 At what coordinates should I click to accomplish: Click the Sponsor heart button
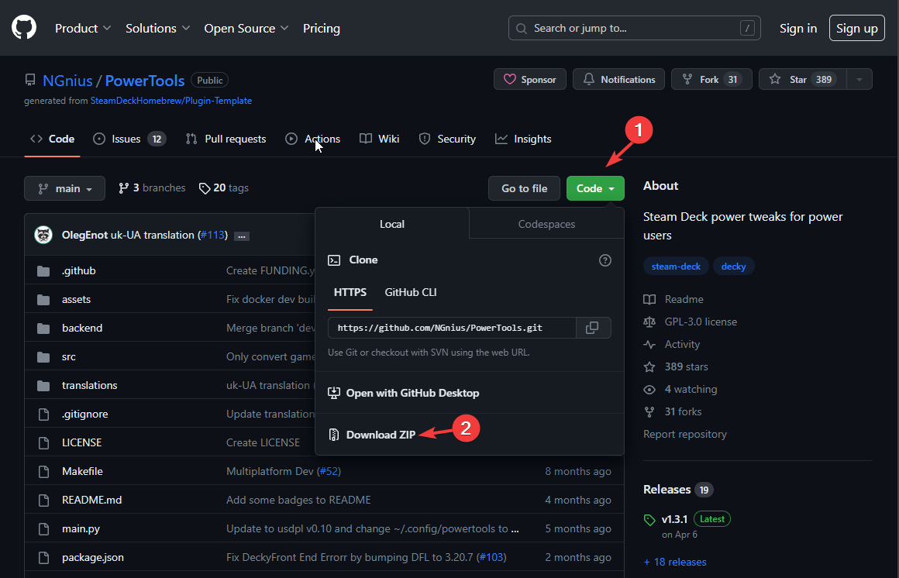pyautogui.click(x=530, y=79)
